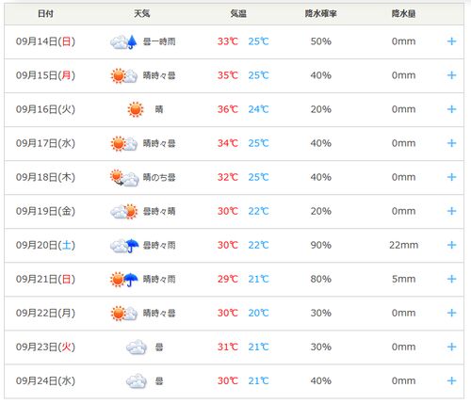The image size is (471, 404).
Task: Click the 36℃ high temperature value
Action: (228, 109)
